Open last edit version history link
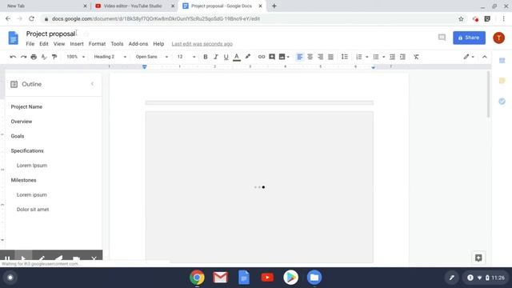This screenshot has width=512, height=288. 202,44
